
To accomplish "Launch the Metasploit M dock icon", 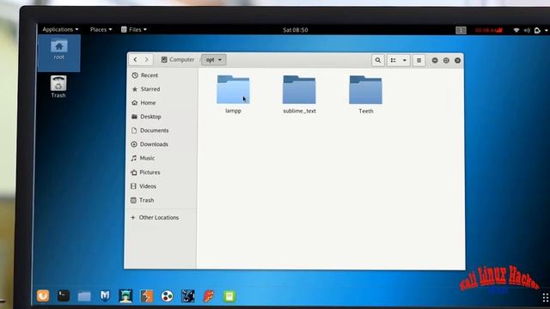I will point(105,295).
